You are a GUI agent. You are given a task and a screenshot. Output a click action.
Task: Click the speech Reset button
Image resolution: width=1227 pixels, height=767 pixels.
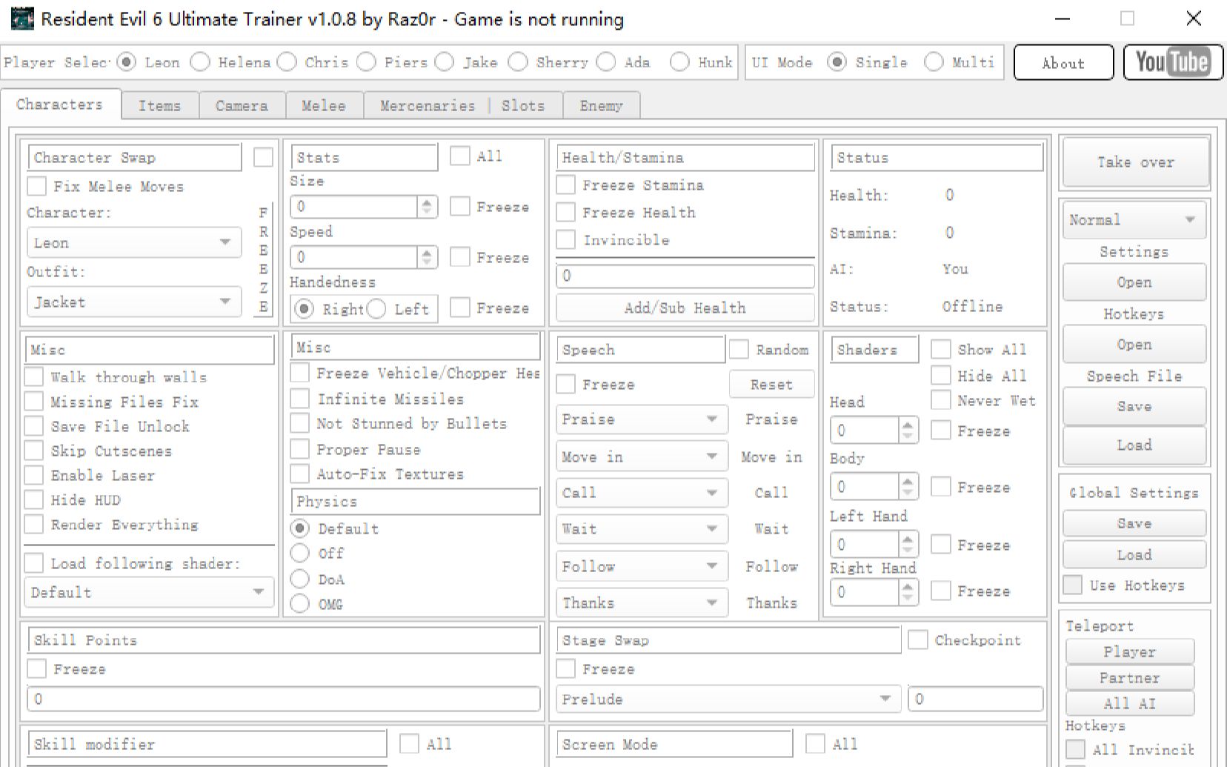coord(771,384)
